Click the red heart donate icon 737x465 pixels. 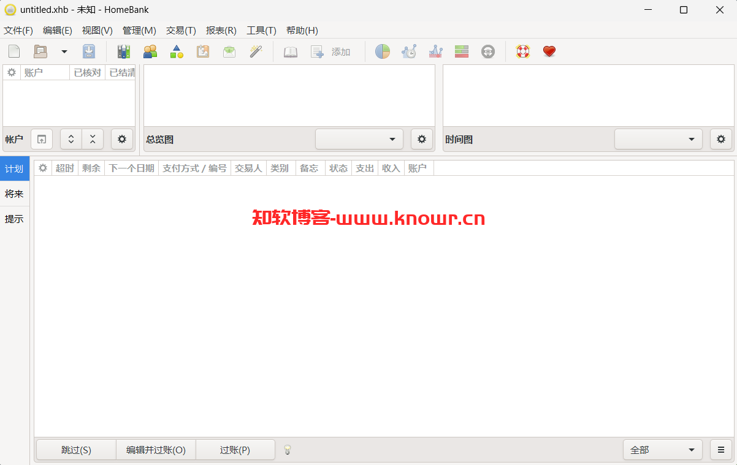pyautogui.click(x=549, y=52)
